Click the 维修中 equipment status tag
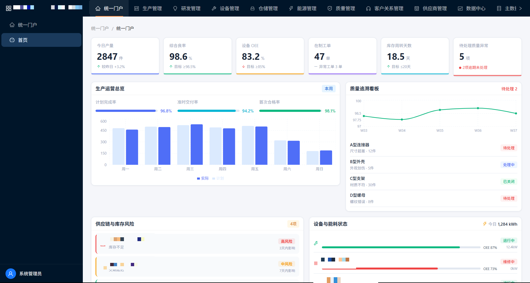This screenshot has width=530, height=283. pos(509,262)
